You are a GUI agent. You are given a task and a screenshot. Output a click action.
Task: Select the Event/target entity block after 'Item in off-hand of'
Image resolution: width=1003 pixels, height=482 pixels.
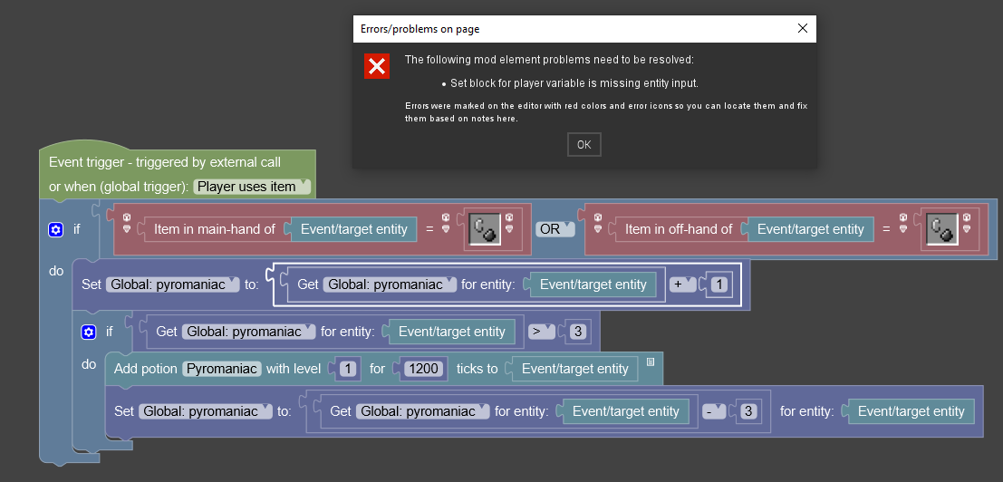coord(810,229)
